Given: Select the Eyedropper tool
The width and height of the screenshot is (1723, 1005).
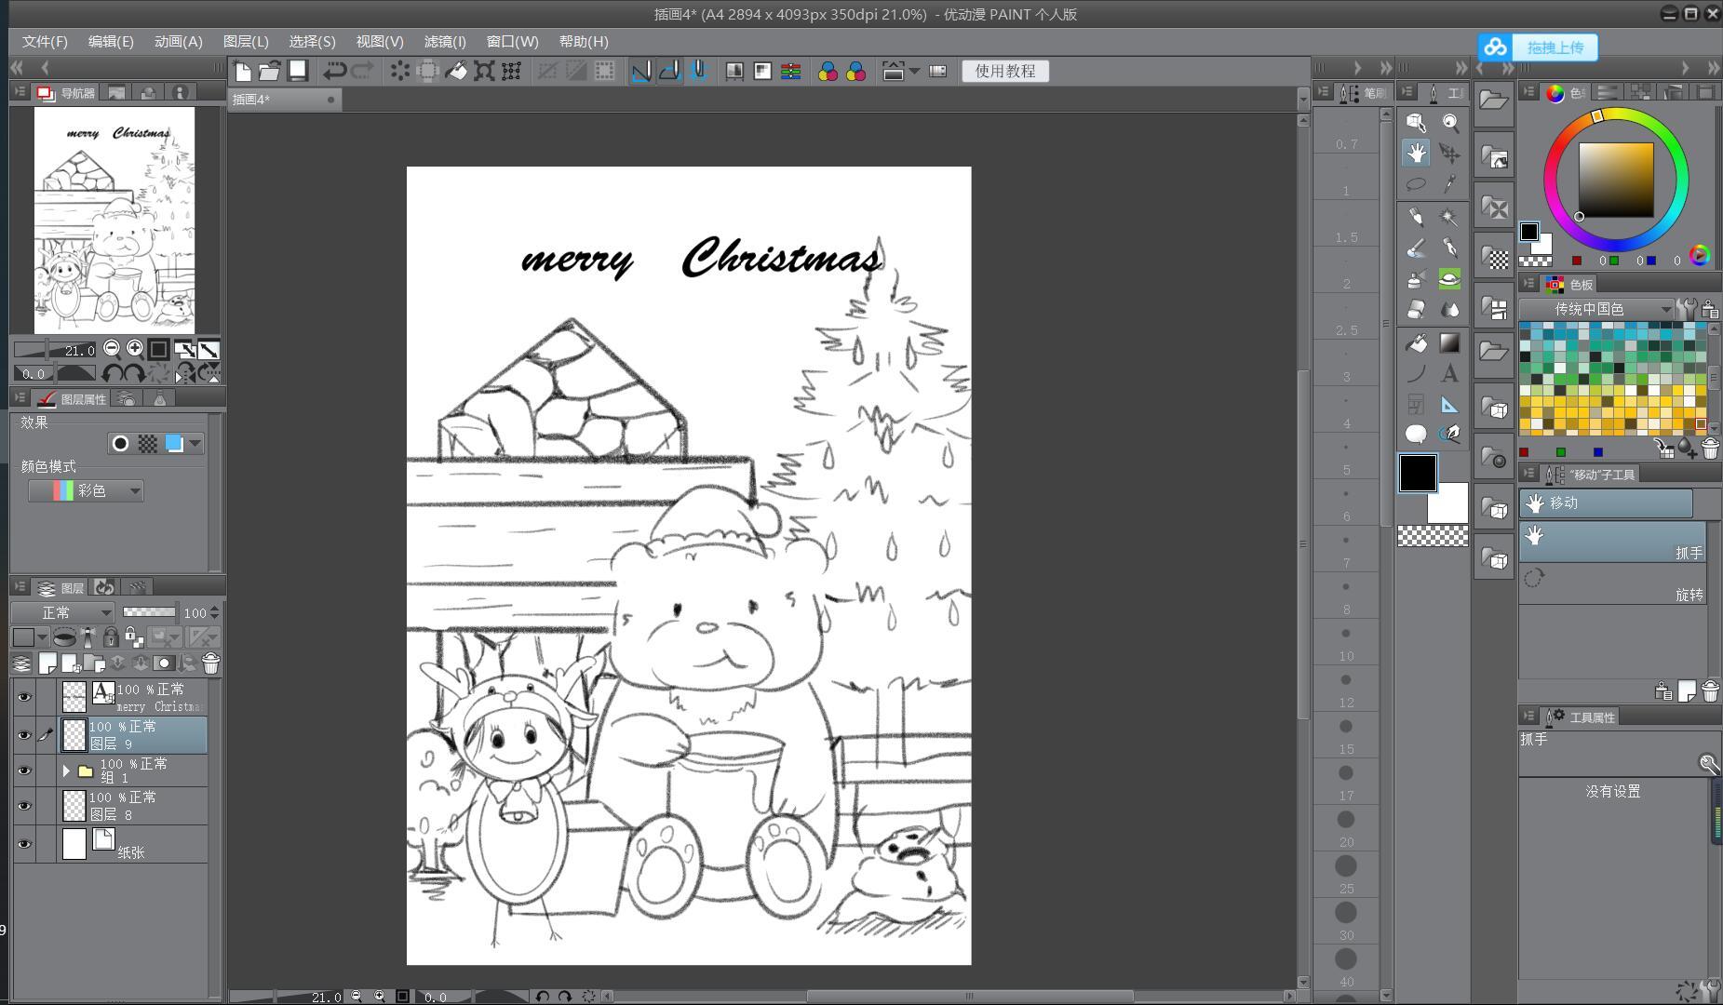Looking at the screenshot, I should (x=1449, y=184).
